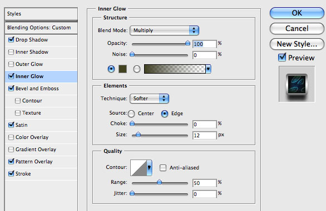
Task: Click the Jitter slider handle
Action: tap(132, 193)
